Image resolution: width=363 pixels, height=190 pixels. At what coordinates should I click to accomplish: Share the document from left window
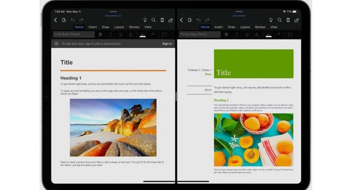(171, 20)
